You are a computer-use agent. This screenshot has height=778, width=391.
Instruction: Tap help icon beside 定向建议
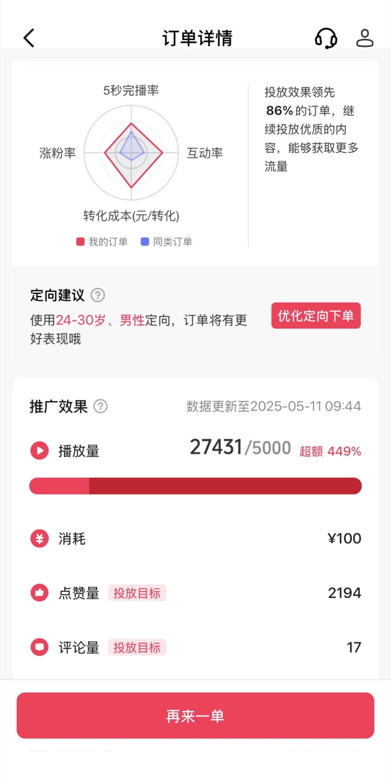tap(98, 295)
